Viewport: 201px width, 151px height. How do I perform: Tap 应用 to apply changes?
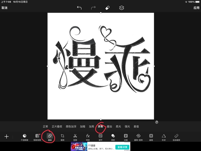click(x=196, y=8)
